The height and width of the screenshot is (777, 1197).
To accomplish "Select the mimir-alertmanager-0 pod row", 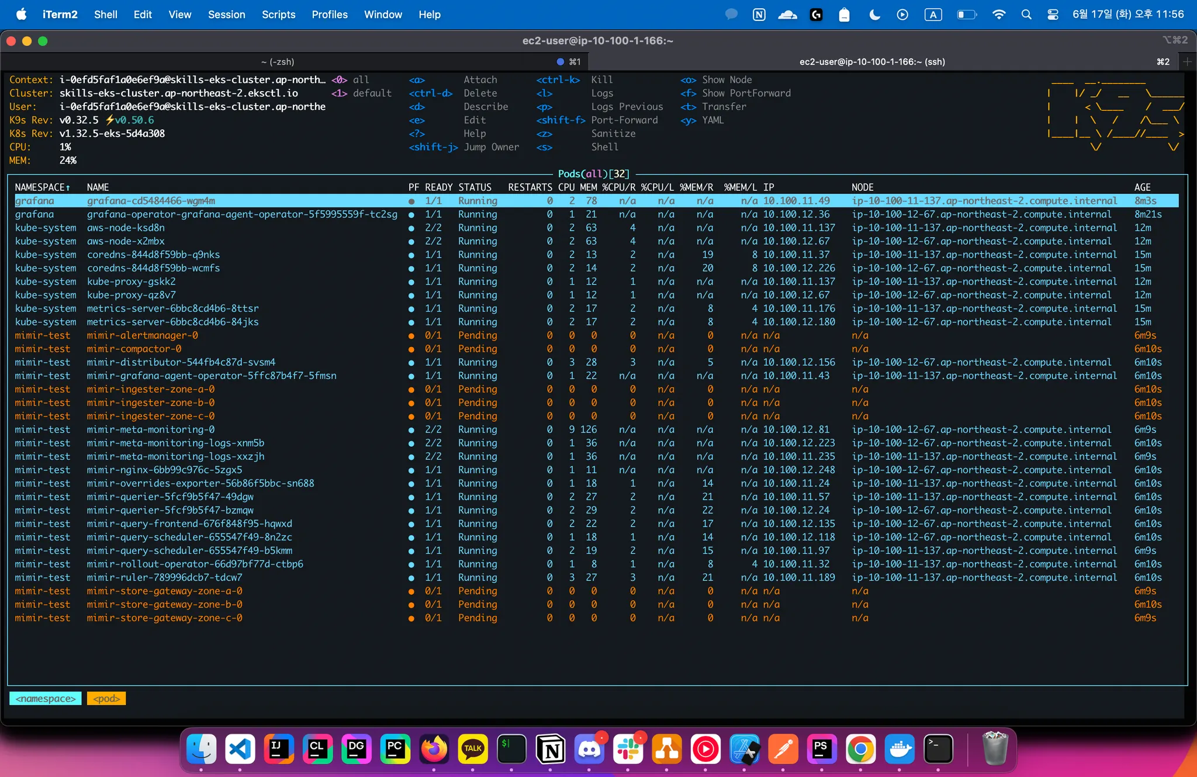I will click(x=142, y=335).
